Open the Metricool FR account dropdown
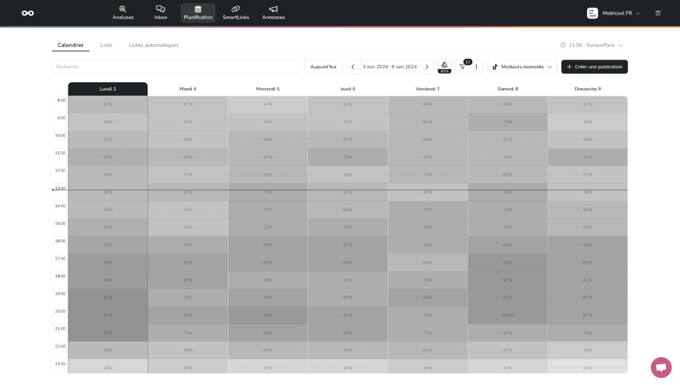This screenshot has height=385, width=680. coord(614,13)
